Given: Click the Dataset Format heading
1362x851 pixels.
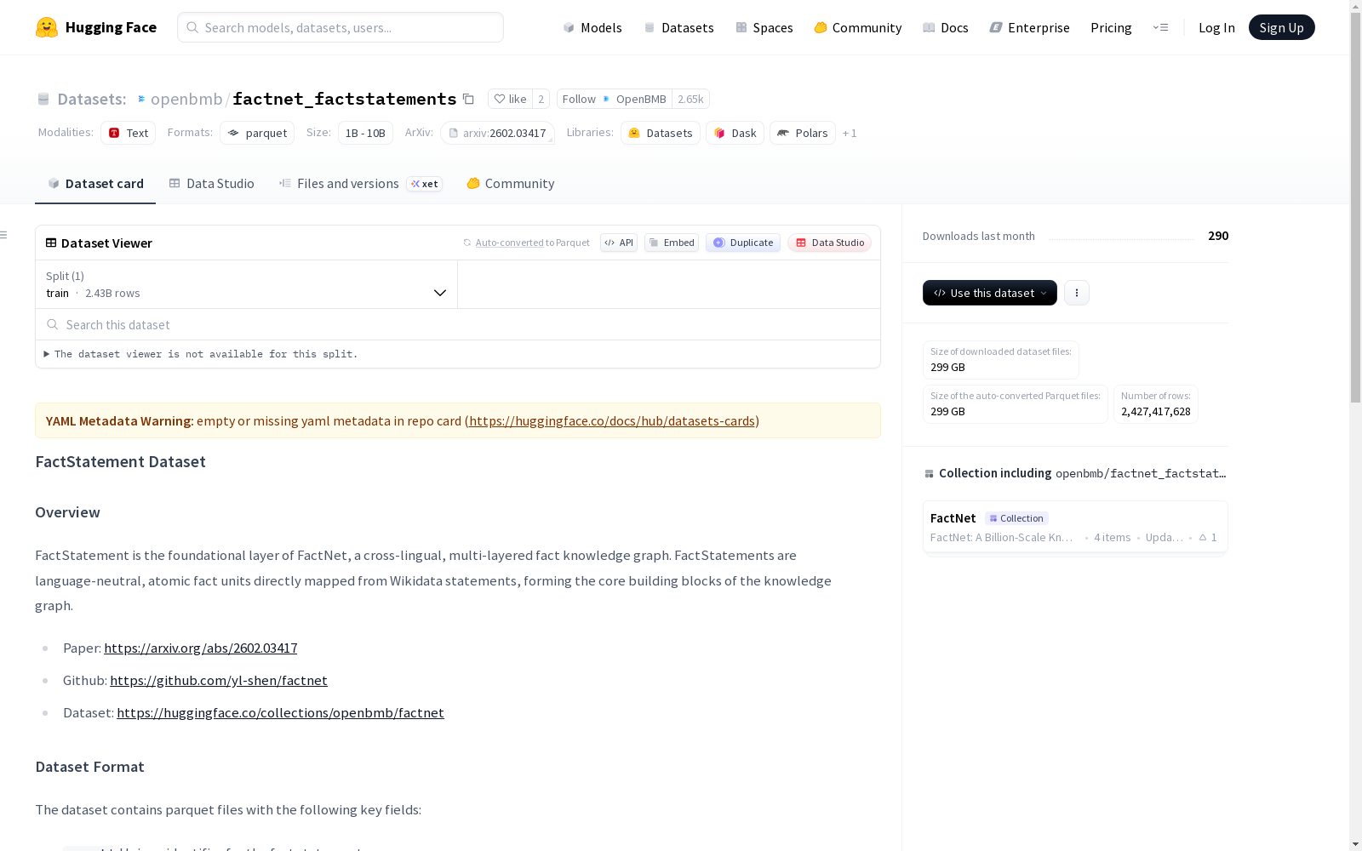Looking at the screenshot, I should tap(89, 767).
